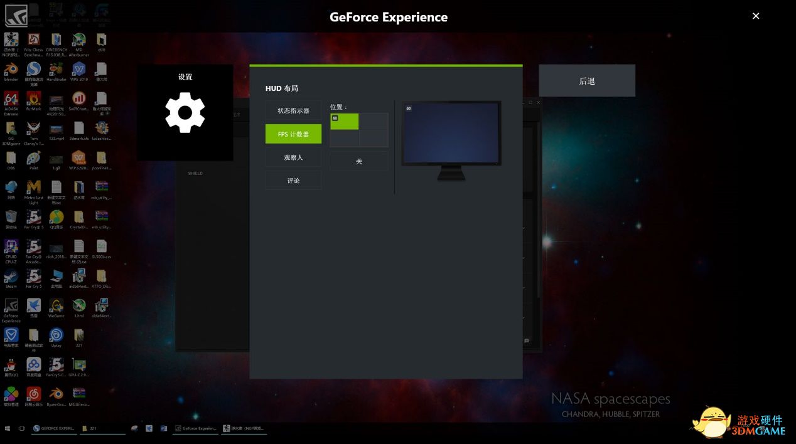Image resolution: width=796 pixels, height=444 pixels.
Task: Select the 1.html file on desktop
Action: point(79,309)
